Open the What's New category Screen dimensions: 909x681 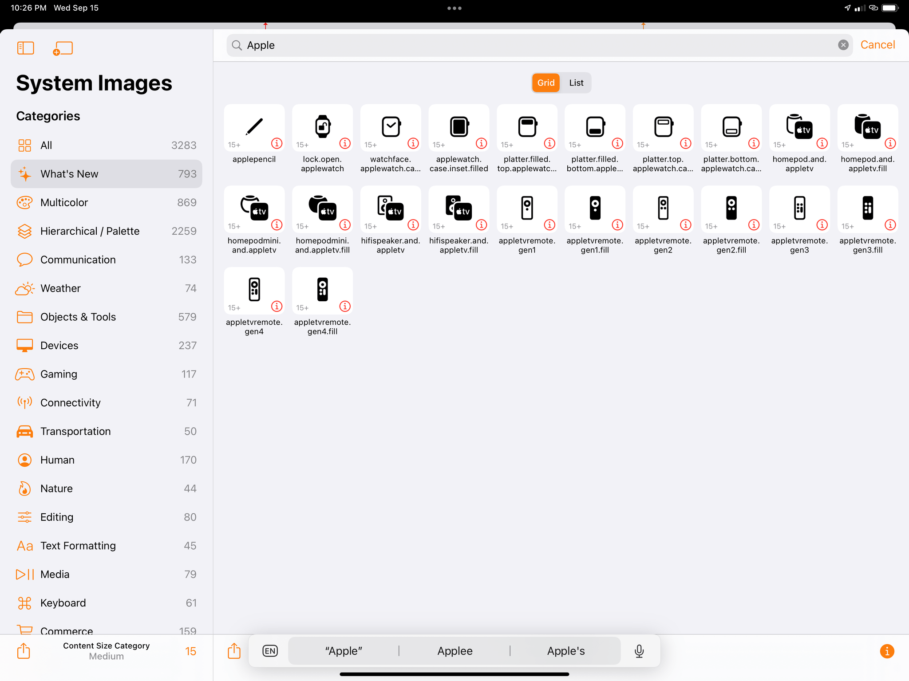pyautogui.click(x=107, y=174)
